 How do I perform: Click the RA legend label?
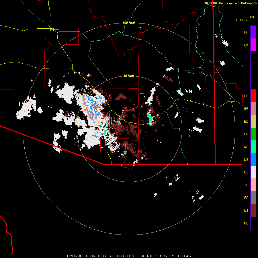pyautogui.click(x=246, y=147)
